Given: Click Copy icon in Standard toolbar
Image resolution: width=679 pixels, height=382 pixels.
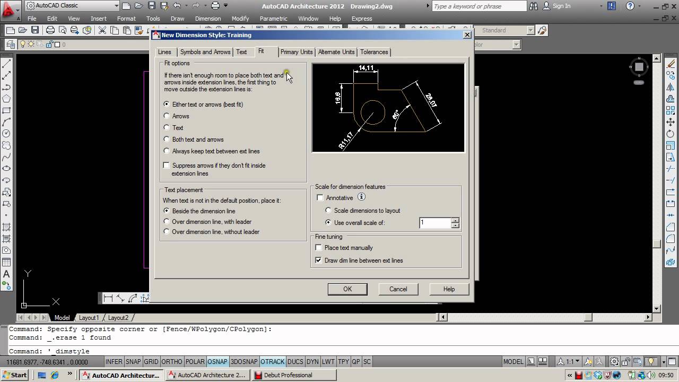Looking at the screenshot, I should [114, 30].
